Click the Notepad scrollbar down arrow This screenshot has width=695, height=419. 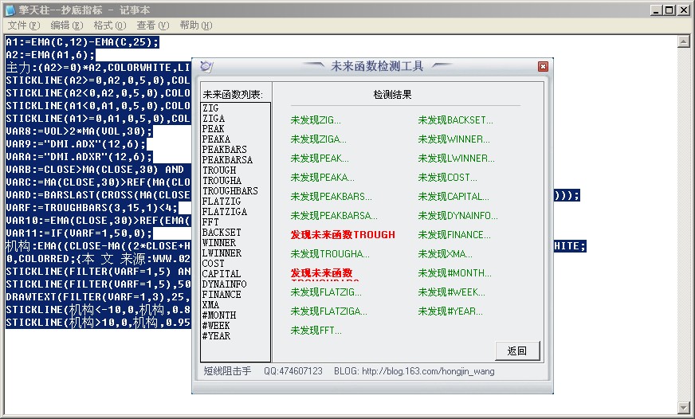tap(684, 407)
